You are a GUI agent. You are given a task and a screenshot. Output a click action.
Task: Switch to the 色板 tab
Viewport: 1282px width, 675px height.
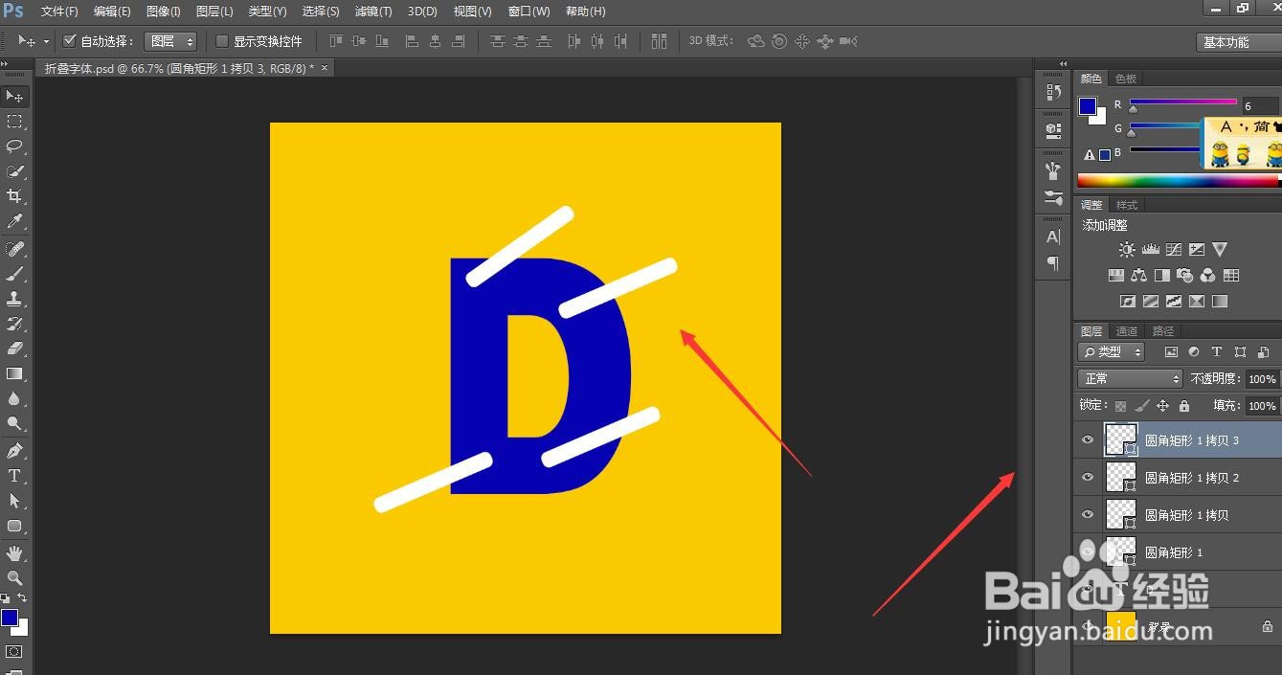[1126, 79]
